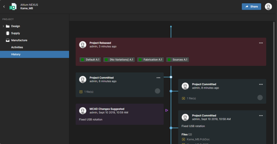
Task: Select History in the sidebar
Action: pos(35,54)
